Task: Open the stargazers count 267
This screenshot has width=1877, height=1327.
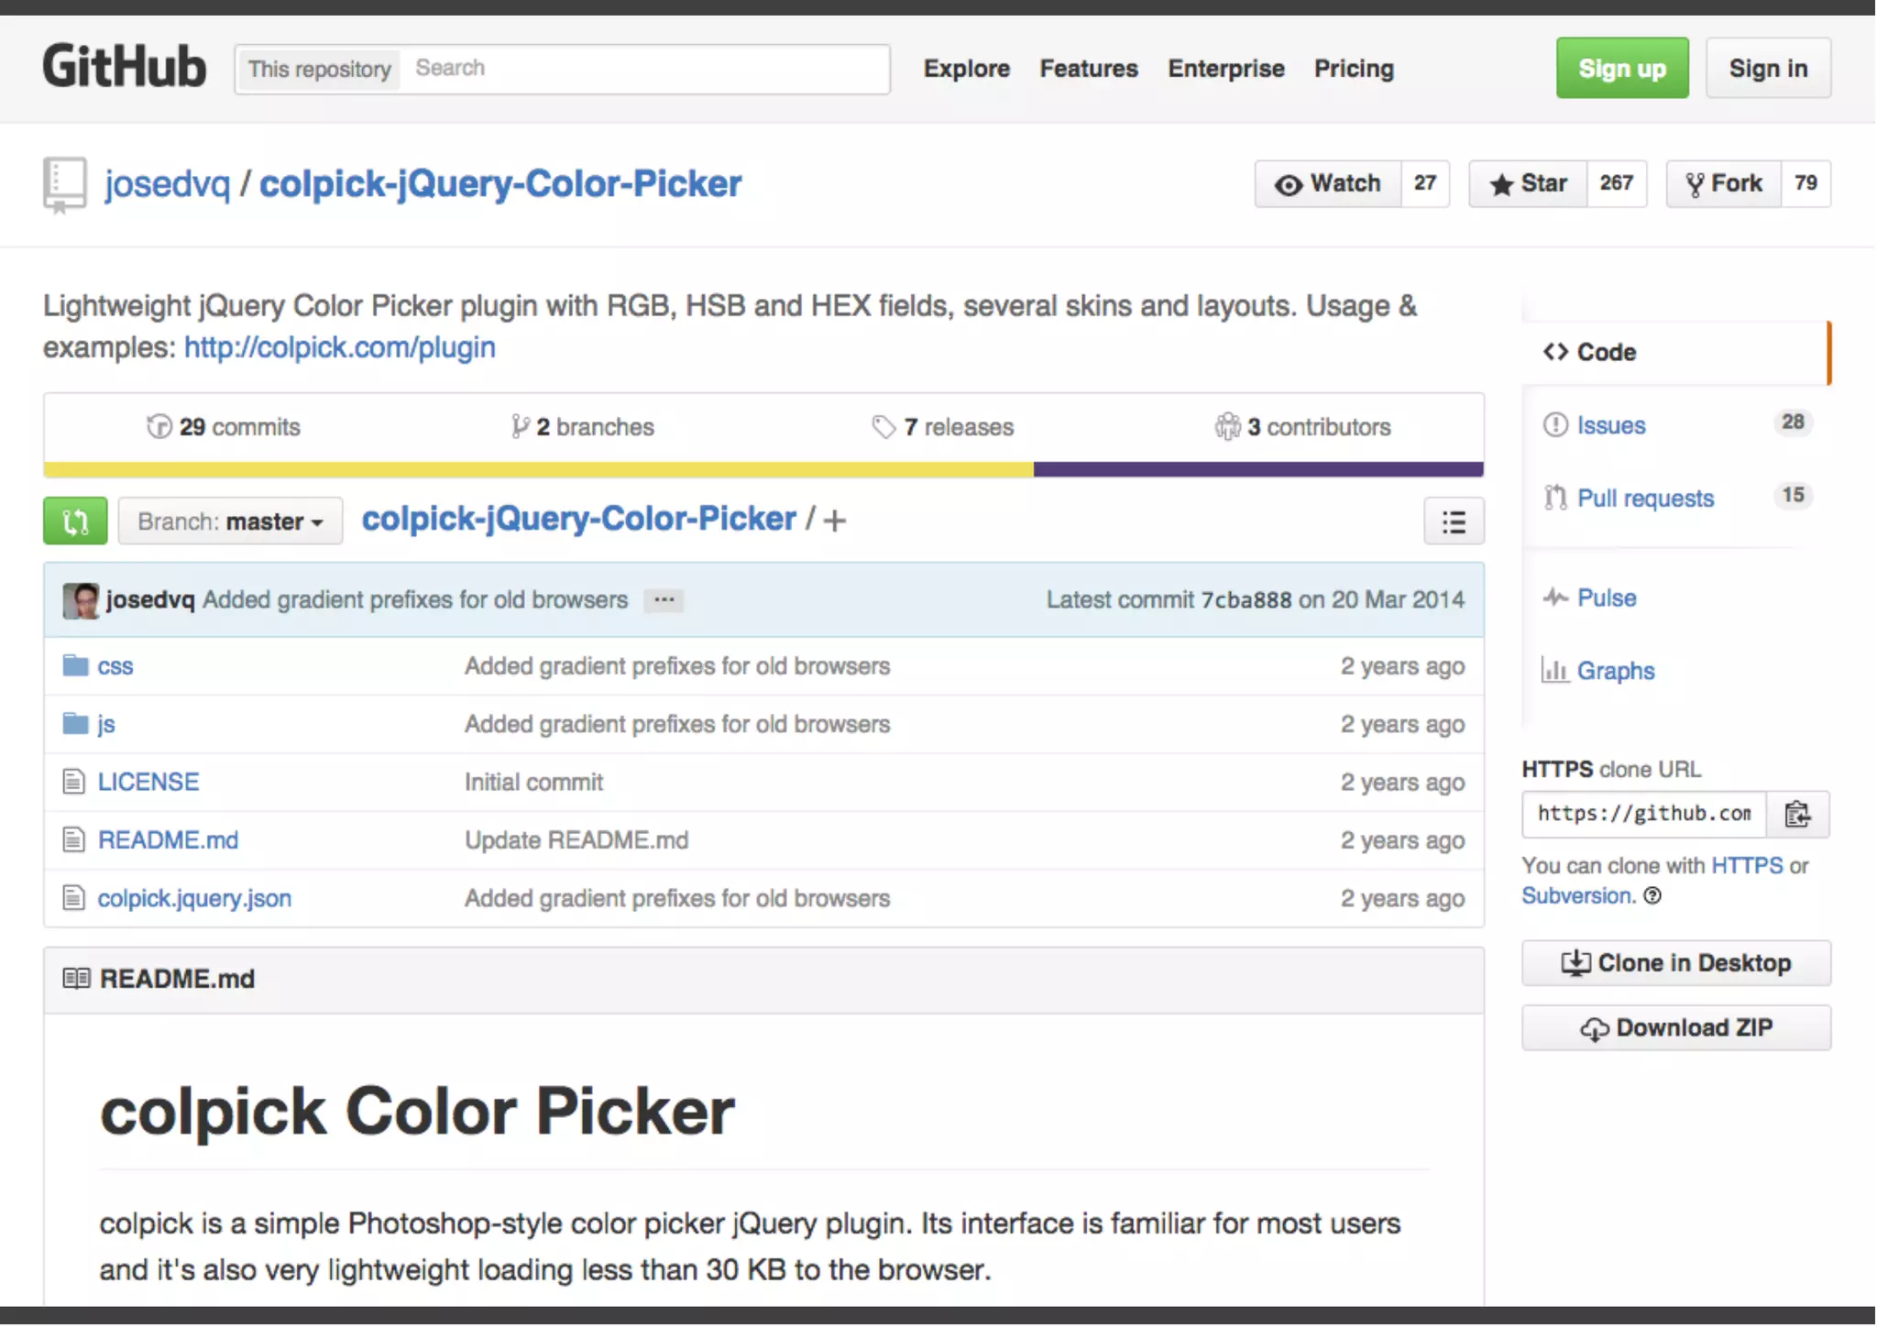Action: coord(1617,184)
